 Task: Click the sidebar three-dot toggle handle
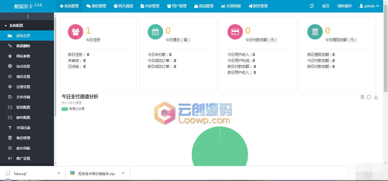[x=28, y=16]
